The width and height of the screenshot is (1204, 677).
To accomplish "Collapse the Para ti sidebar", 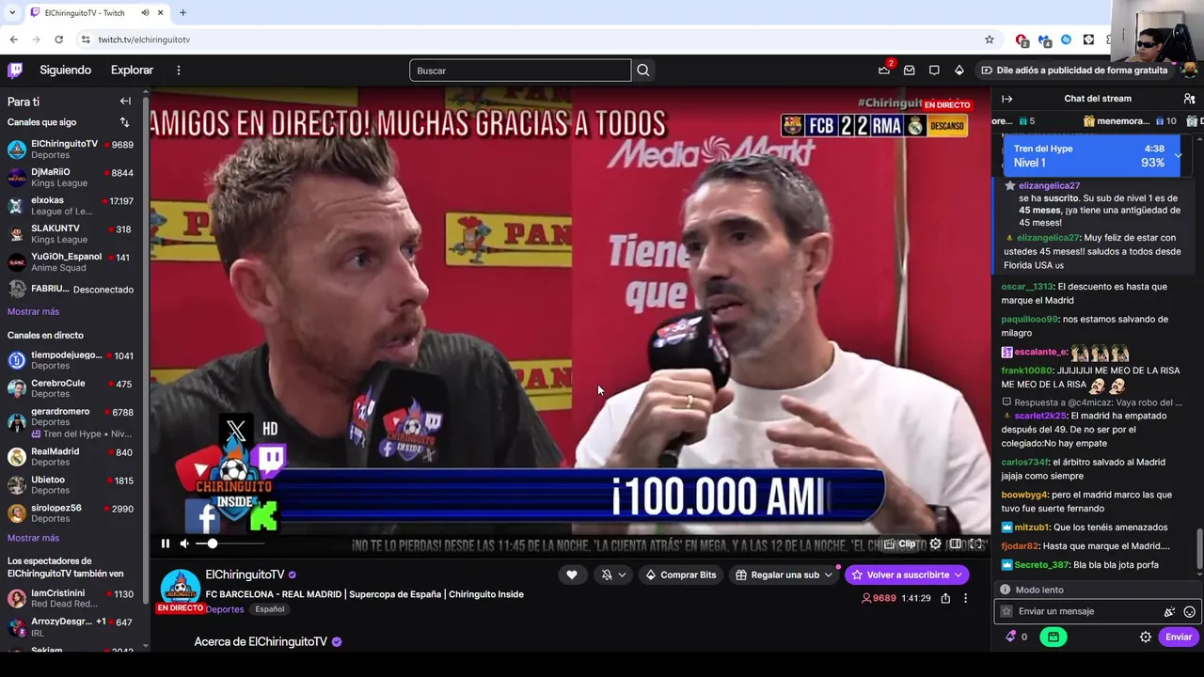I will [x=125, y=101].
